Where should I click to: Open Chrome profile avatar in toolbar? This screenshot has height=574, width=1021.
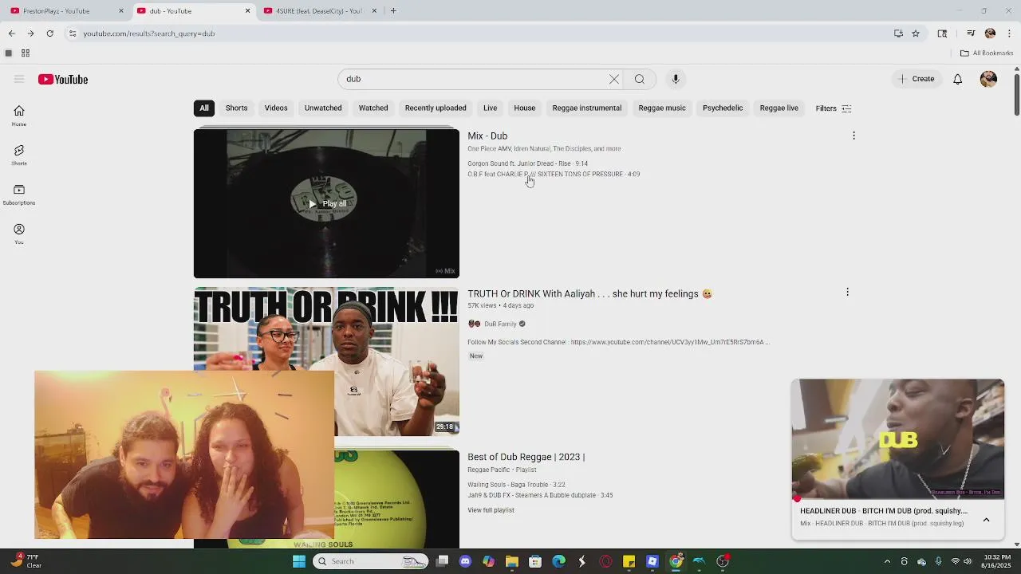pos(990,33)
